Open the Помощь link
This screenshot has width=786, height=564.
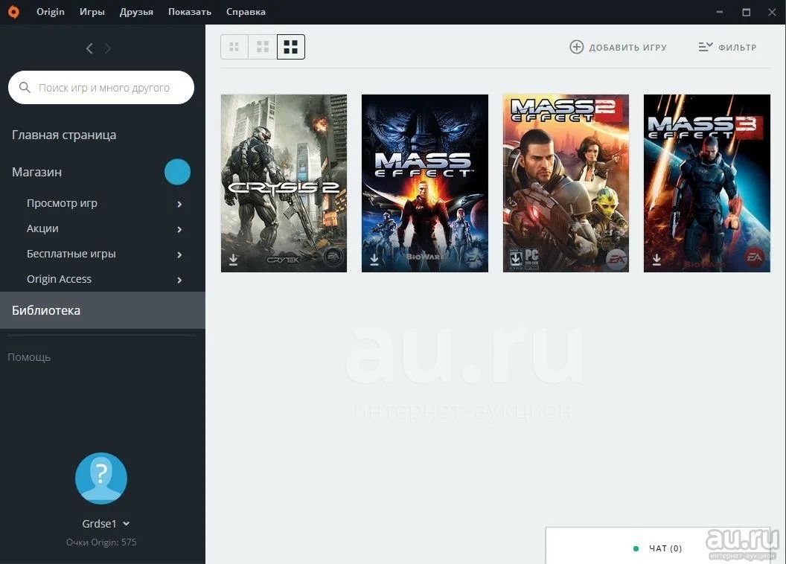pyautogui.click(x=29, y=357)
